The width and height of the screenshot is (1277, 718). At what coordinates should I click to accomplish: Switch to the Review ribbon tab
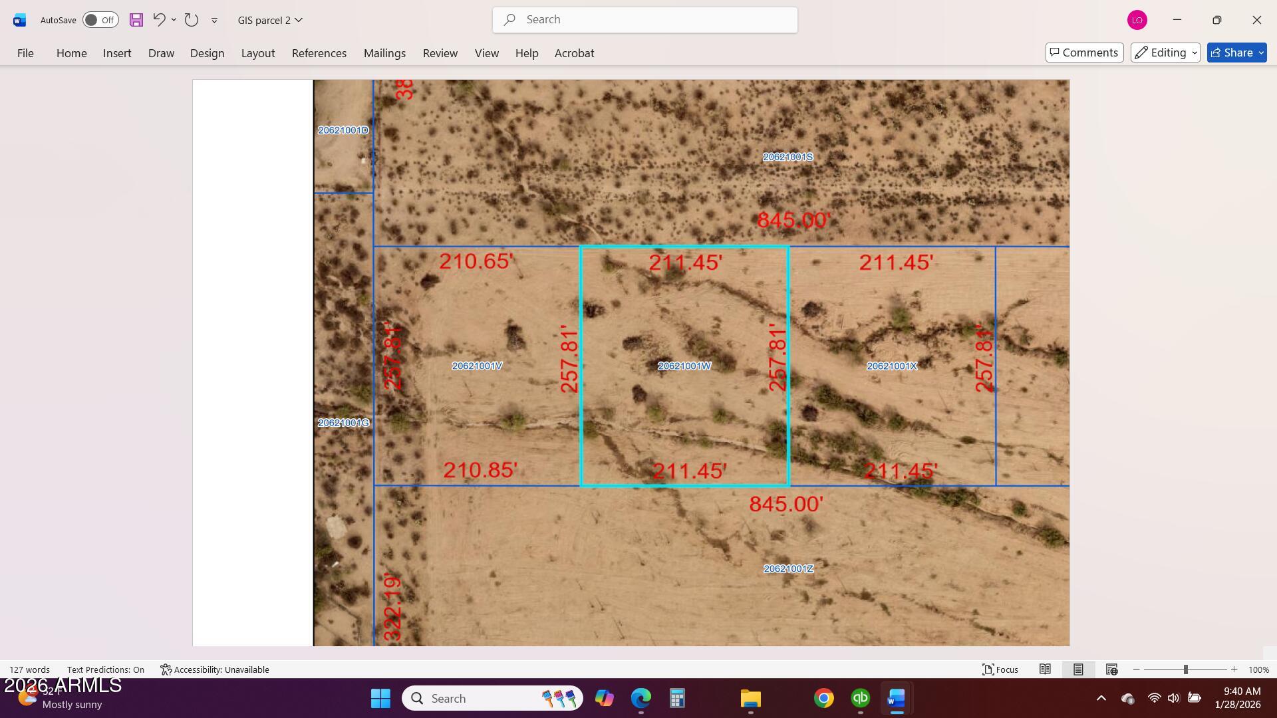pyautogui.click(x=440, y=53)
